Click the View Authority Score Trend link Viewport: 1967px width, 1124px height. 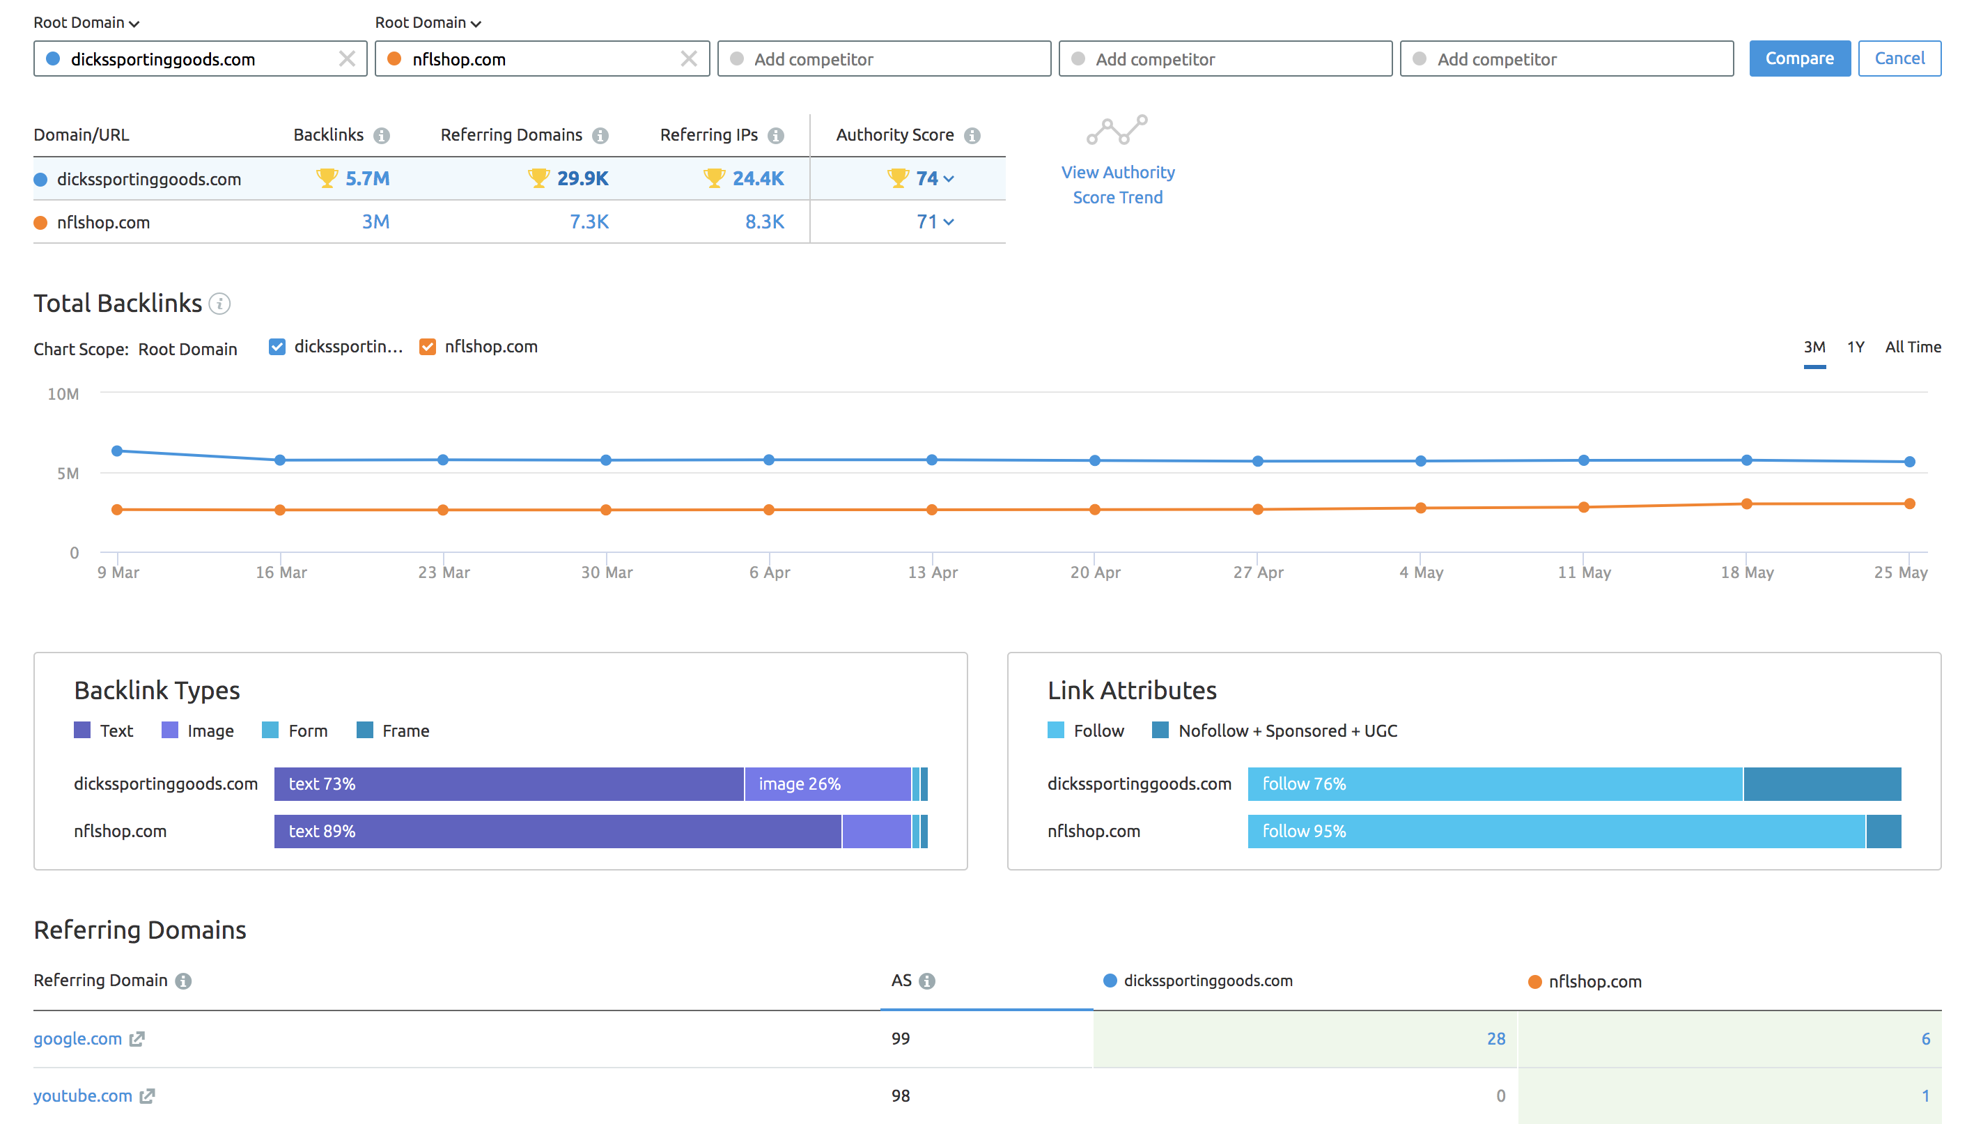1117,184
